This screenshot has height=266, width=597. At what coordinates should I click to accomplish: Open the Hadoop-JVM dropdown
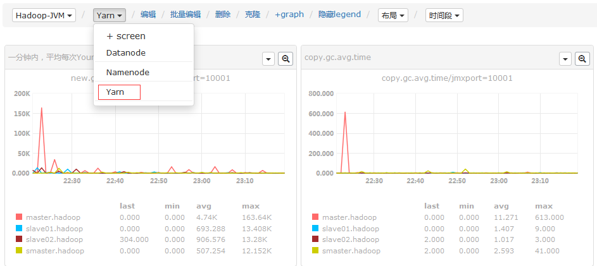44,15
